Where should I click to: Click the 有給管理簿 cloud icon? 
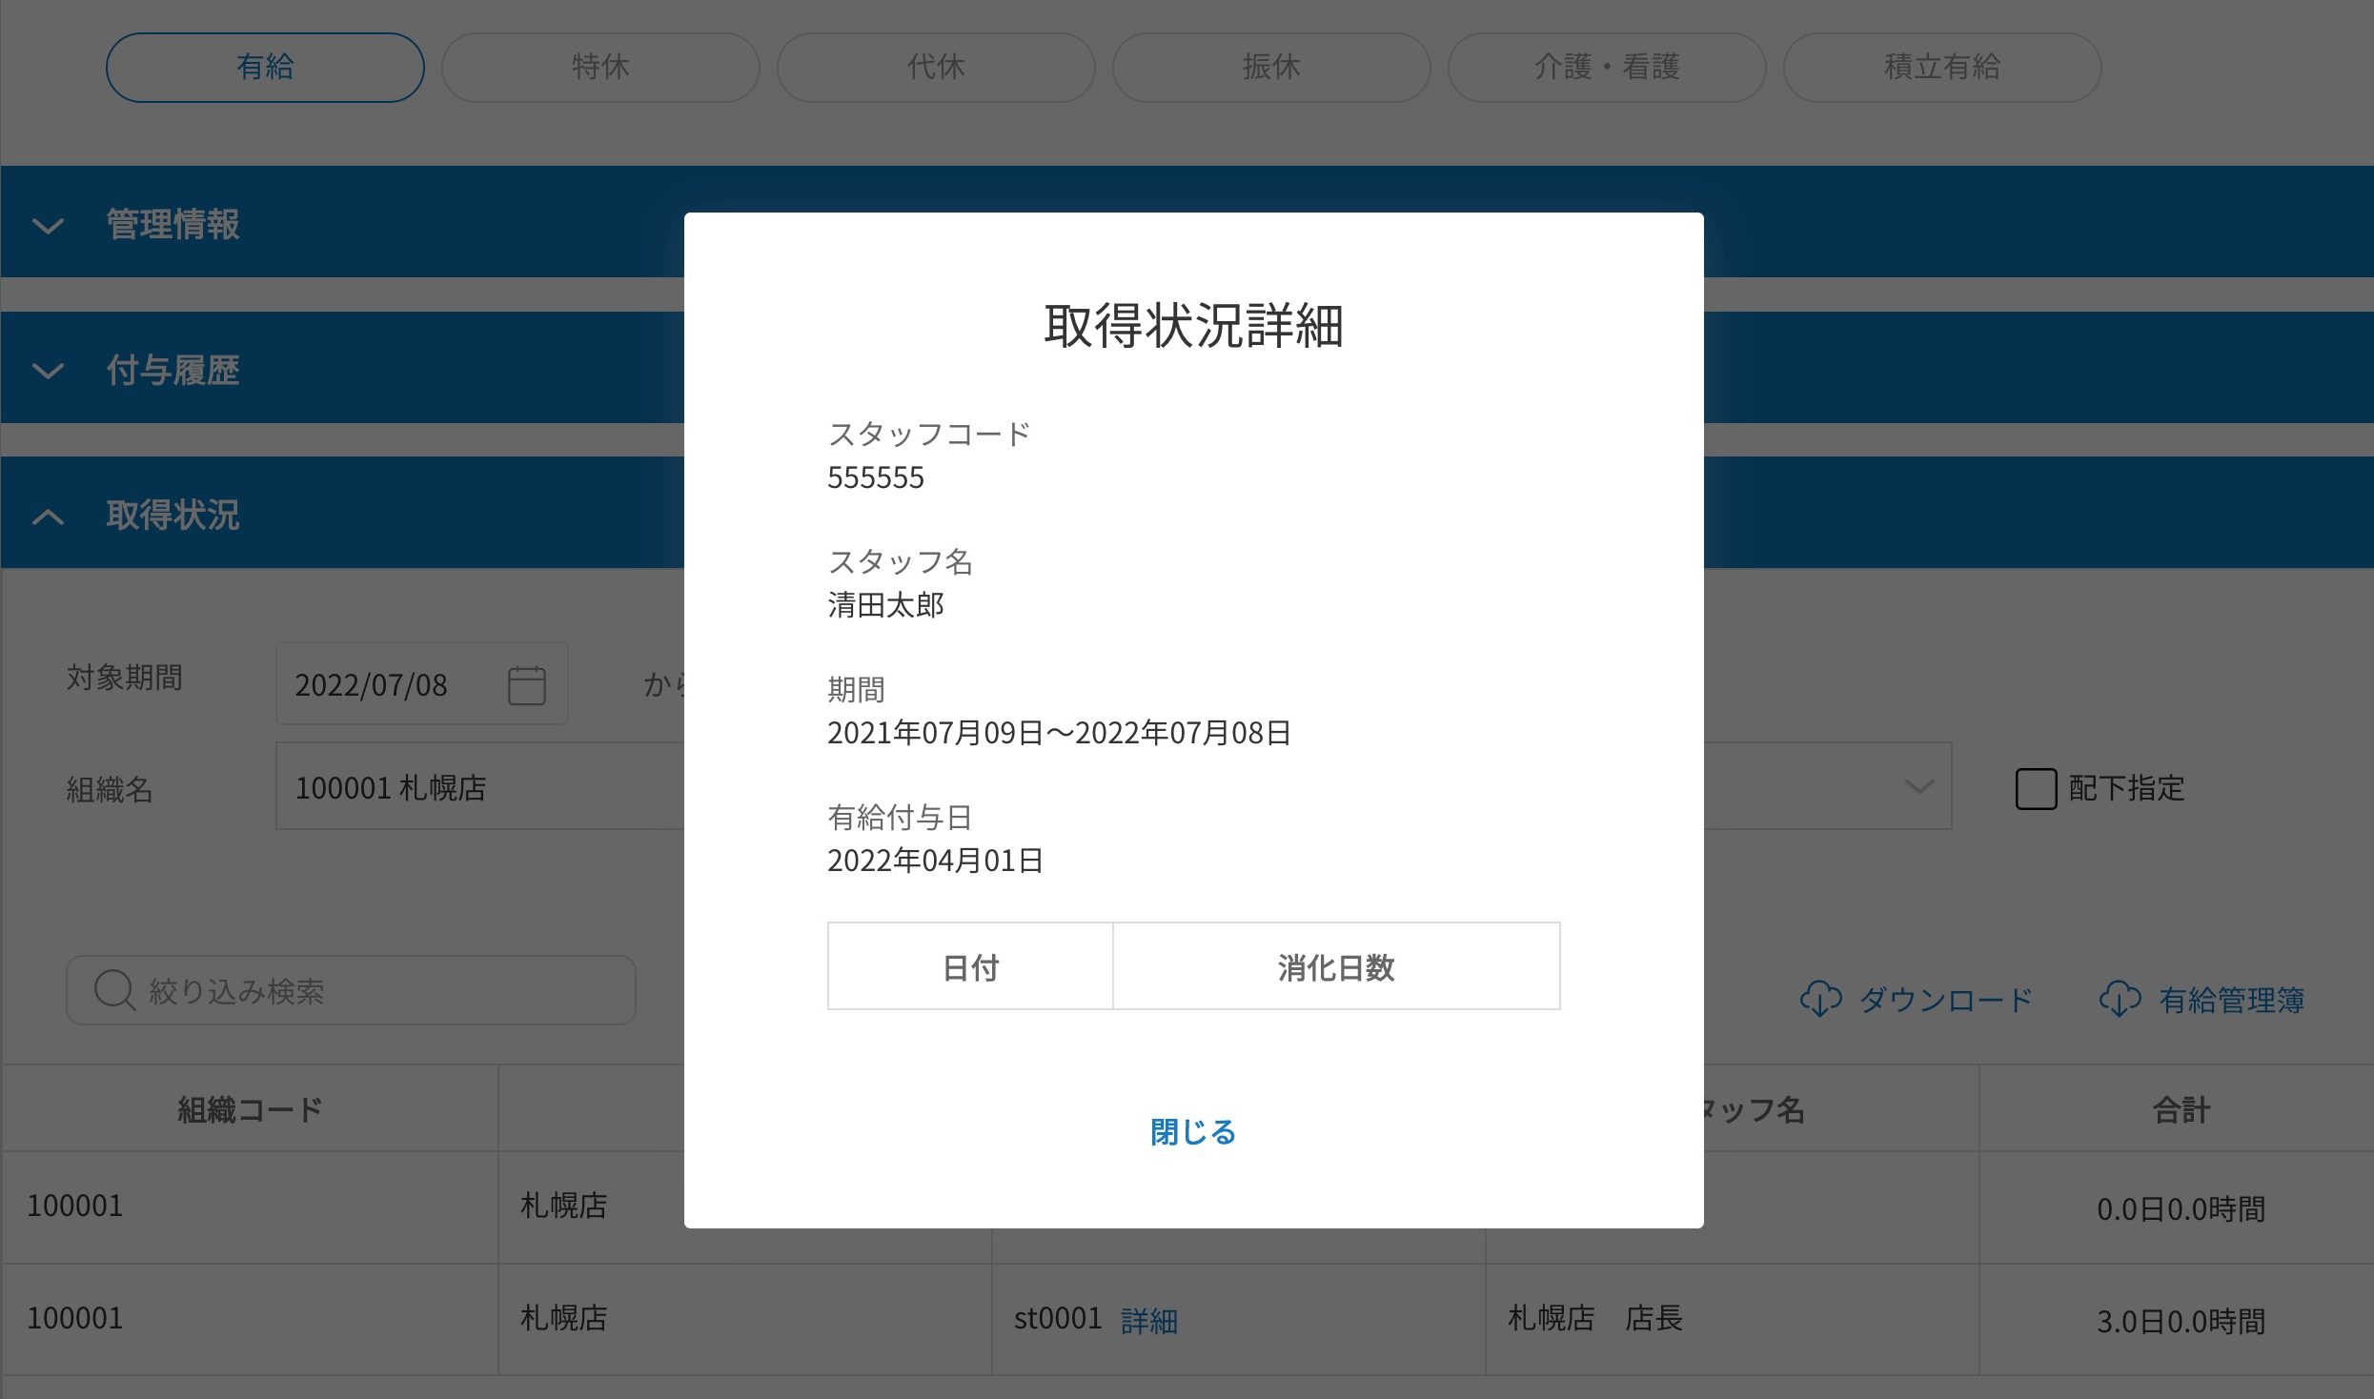2120,999
